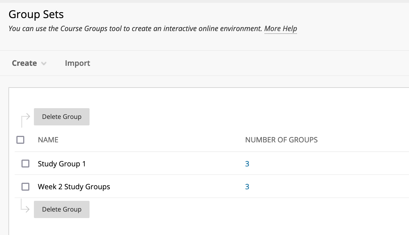
Task: Click the italic Course Groups description text
Action: [136, 29]
